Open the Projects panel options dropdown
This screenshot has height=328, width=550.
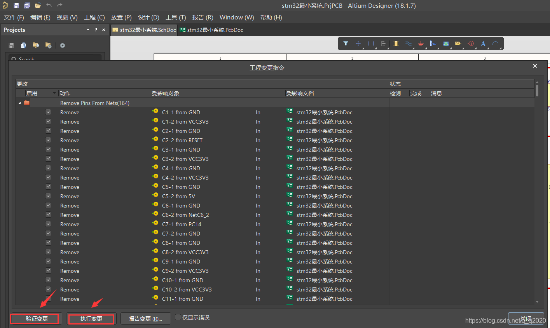tap(88, 30)
